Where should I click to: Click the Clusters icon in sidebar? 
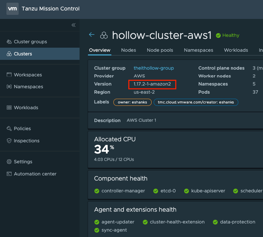tap(9, 54)
